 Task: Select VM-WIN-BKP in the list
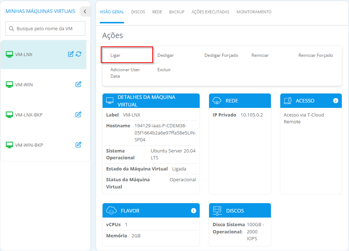(x=29, y=145)
